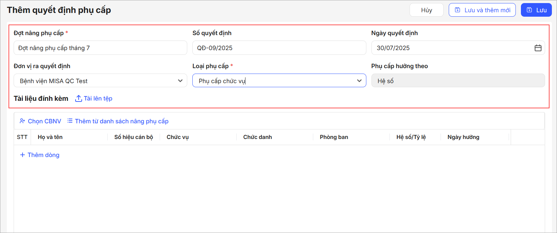Click the Họ và tên column header
Screen dimensions: 557x233
[x=50, y=137]
